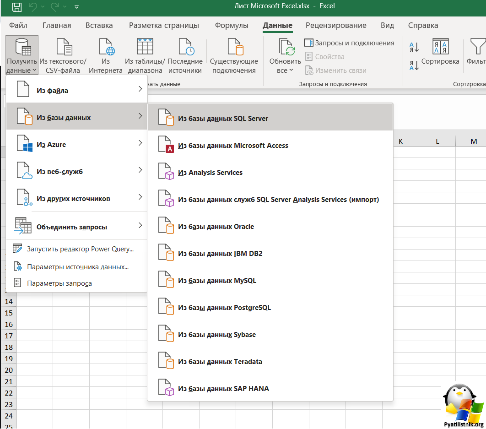The width and height of the screenshot is (486, 429).
Task: Switch to the Формулы tab
Action: 232,26
